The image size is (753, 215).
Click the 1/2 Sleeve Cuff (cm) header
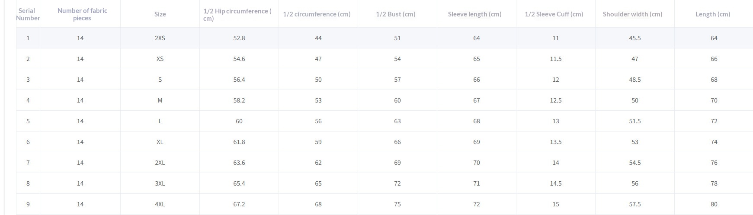pos(554,14)
